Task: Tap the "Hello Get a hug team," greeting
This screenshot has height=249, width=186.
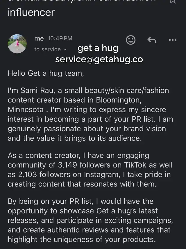Action: (46, 73)
